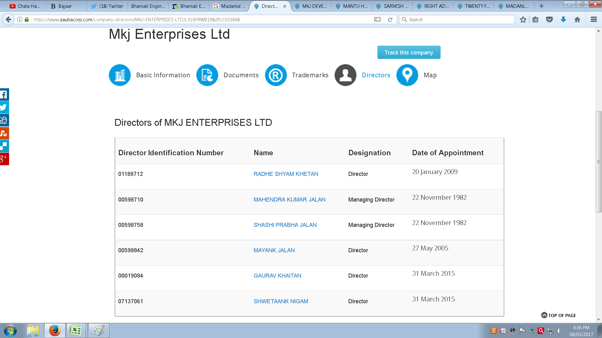
Task: Click the Basic Information building icon
Action: pos(119,75)
